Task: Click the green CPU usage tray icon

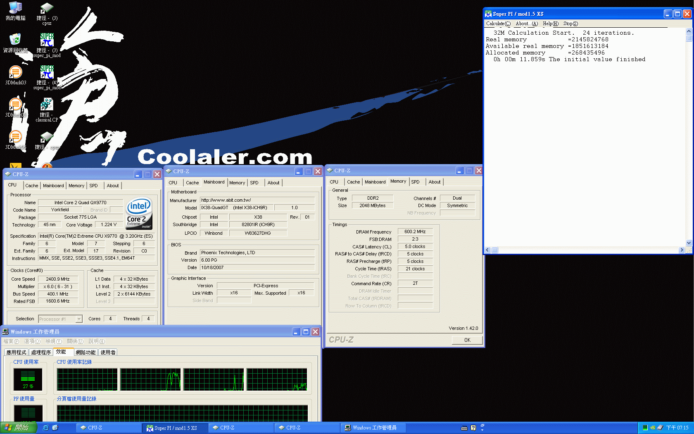Action: click(x=645, y=428)
